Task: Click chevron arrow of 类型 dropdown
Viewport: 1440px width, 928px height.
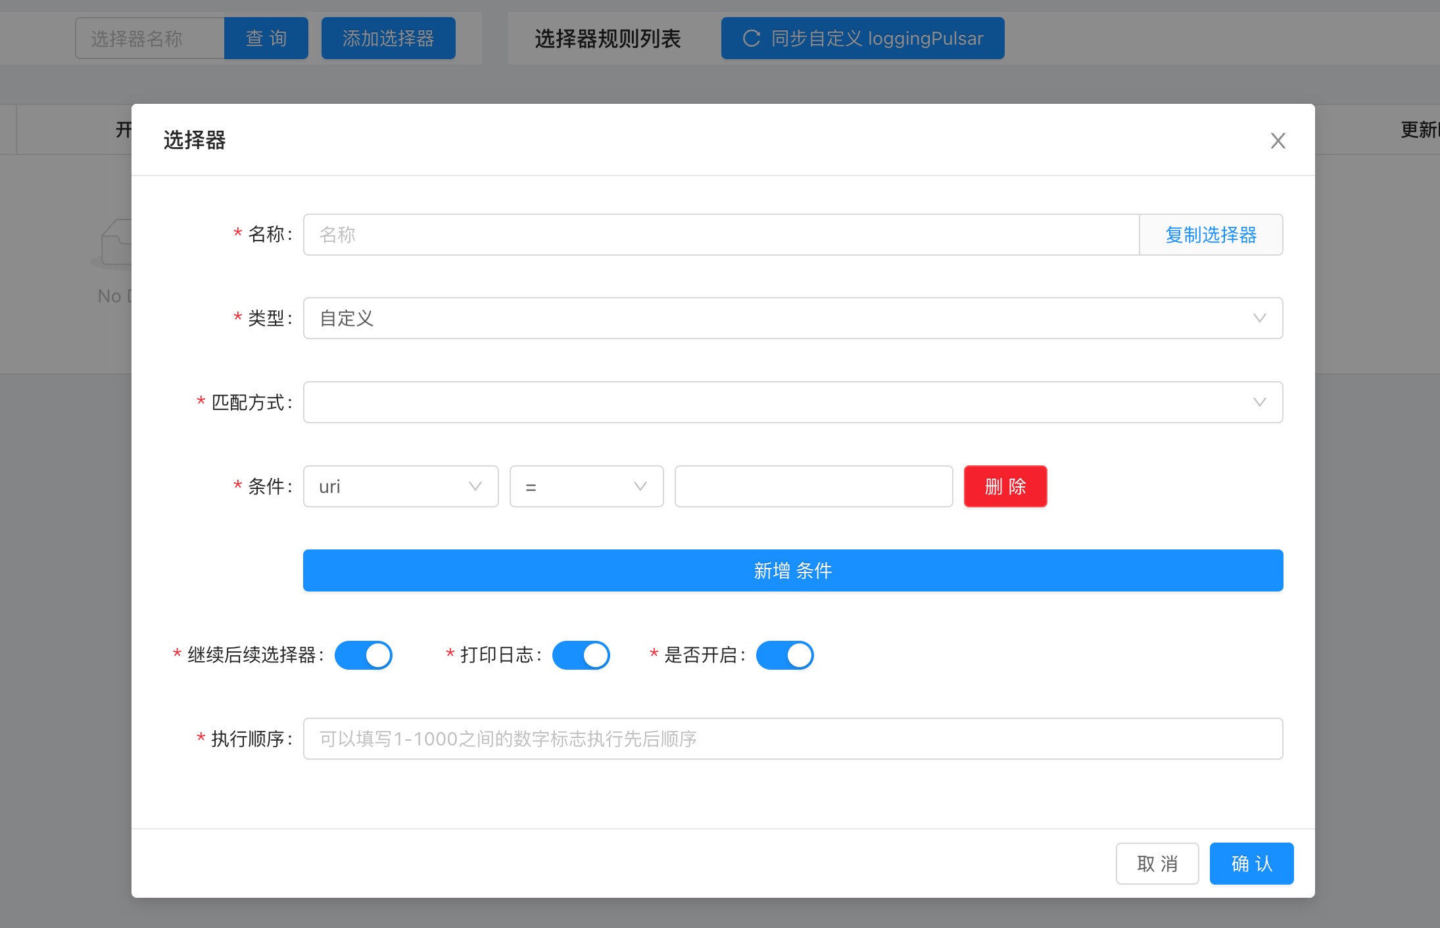Action: point(1259,318)
